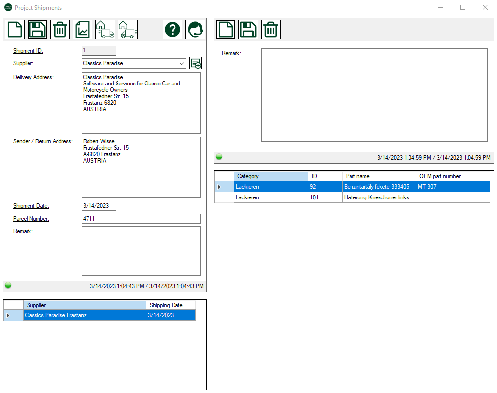Close the Project Shipments window
The width and height of the screenshot is (497, 393).
[x=485, y=7]
